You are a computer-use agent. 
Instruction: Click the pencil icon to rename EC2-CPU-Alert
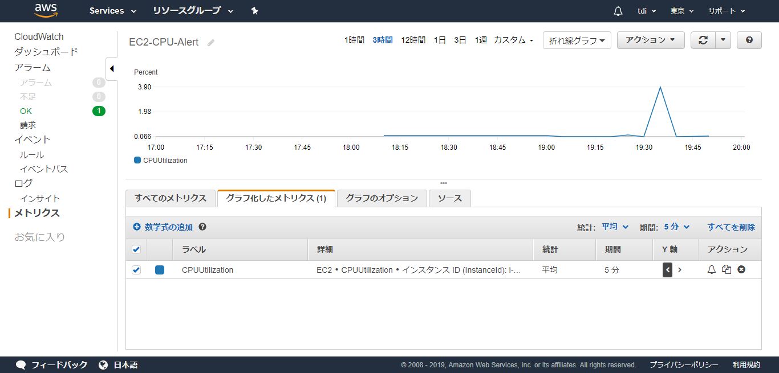[211, 43]
